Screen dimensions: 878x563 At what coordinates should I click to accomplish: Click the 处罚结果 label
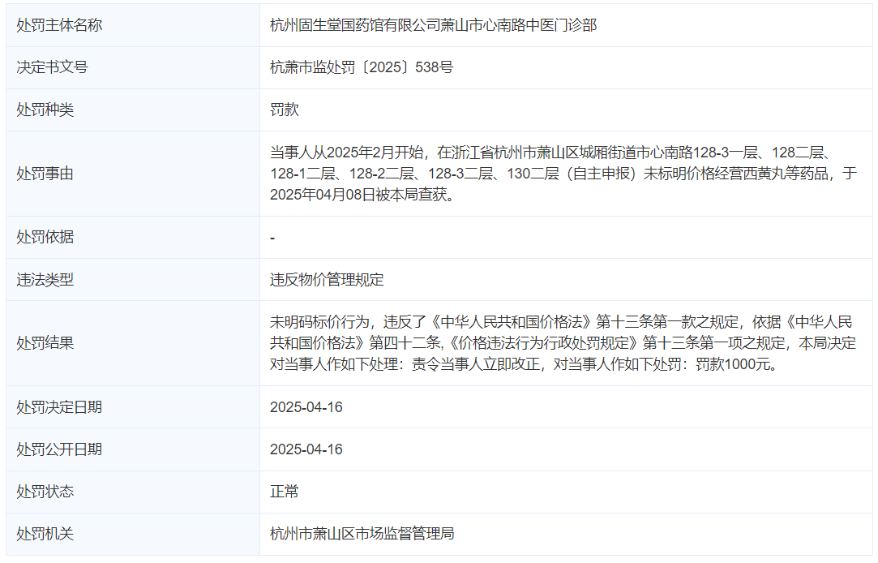(x=45, y=343)
